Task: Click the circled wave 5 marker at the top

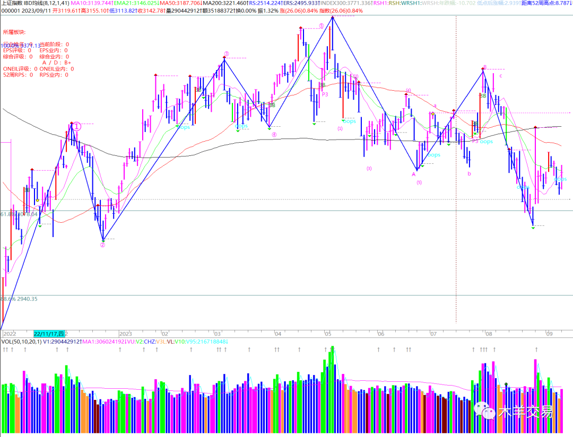Action: (322, 25)
